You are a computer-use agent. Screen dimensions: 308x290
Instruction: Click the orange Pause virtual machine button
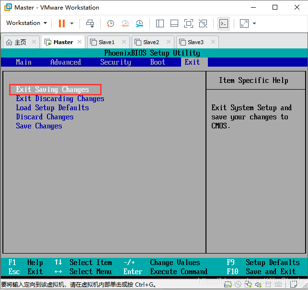click(x=62, y=23)
